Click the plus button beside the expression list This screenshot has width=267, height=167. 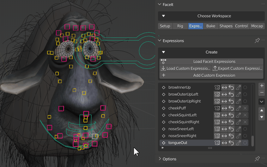click(262, 86)
